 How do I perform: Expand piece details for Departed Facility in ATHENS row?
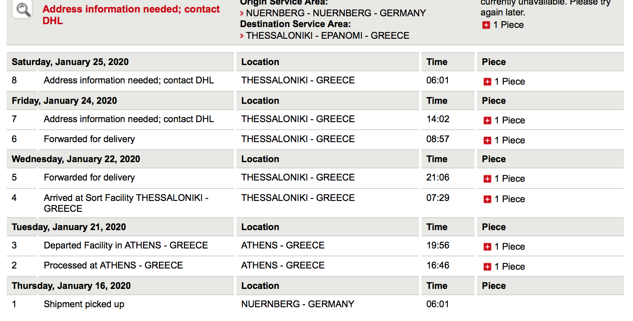[x=487, y=247]
